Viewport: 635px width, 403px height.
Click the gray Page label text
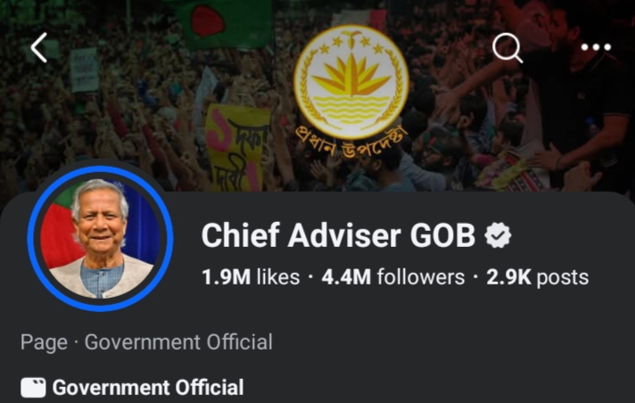pos(43,341)
